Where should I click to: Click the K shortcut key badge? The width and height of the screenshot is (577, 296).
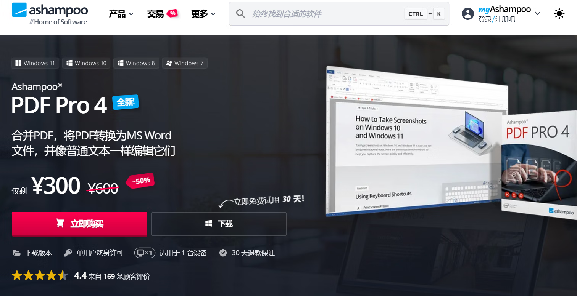pos(439,14)
